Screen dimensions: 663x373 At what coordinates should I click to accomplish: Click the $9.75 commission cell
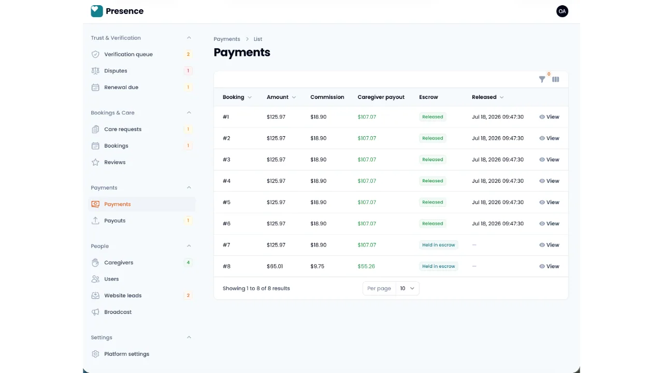click(317, 266)
